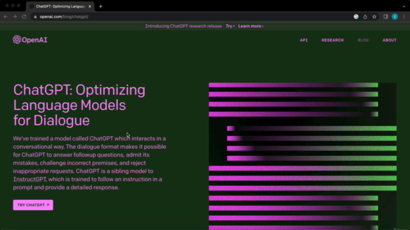410x230 pixels.
Task: Reload the page with the refresh icon
Action: 24,17
